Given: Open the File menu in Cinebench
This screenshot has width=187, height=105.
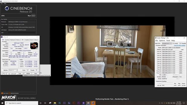Looking at the screenshot, I should 2,4.
